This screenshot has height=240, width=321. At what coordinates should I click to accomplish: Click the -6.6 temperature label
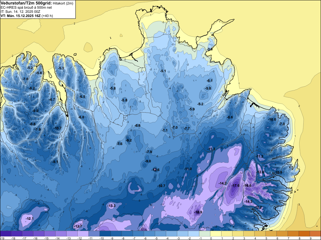[x=81, y=117]
